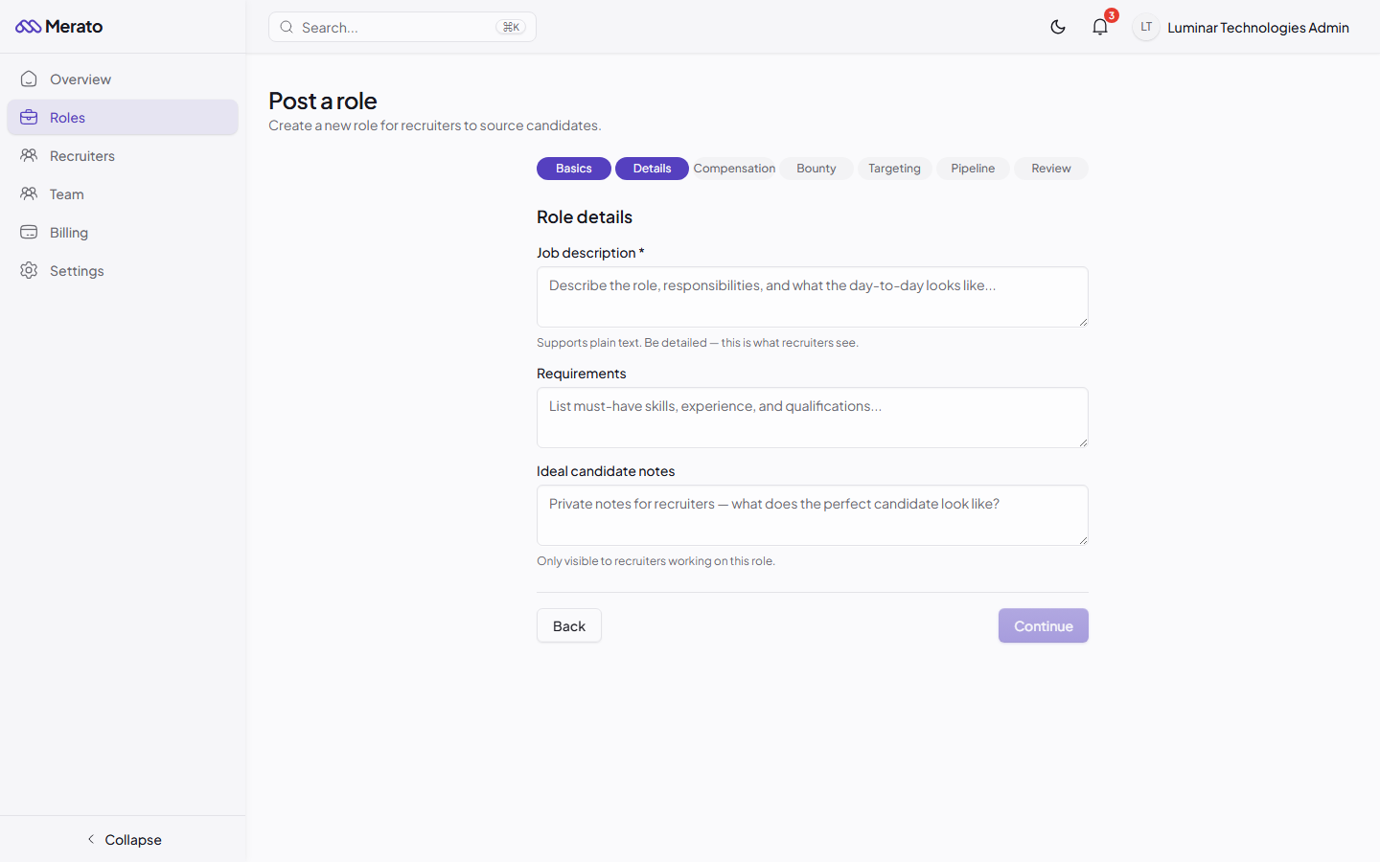Expand the Job description resize handle

point(1084,323)
